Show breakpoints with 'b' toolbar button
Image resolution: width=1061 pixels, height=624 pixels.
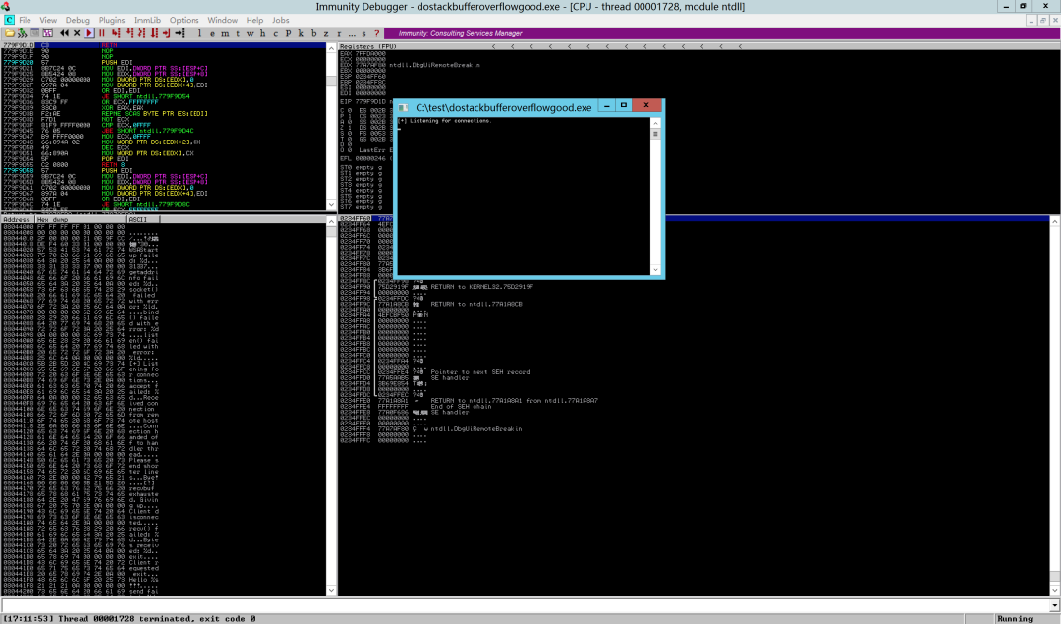(x=314, y=33)
